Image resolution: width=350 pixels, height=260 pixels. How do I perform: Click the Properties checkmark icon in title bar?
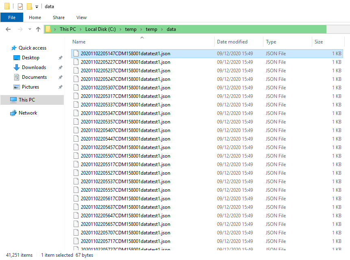[20, 6]
